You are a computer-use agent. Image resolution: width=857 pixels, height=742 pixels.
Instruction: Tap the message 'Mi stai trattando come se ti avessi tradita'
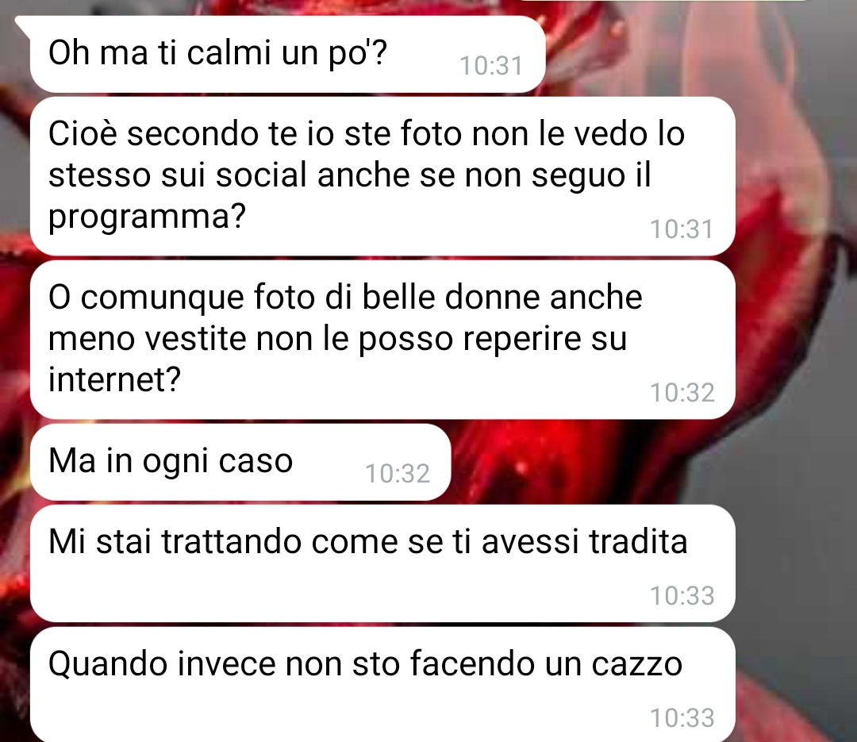click(x=382, y=563)
